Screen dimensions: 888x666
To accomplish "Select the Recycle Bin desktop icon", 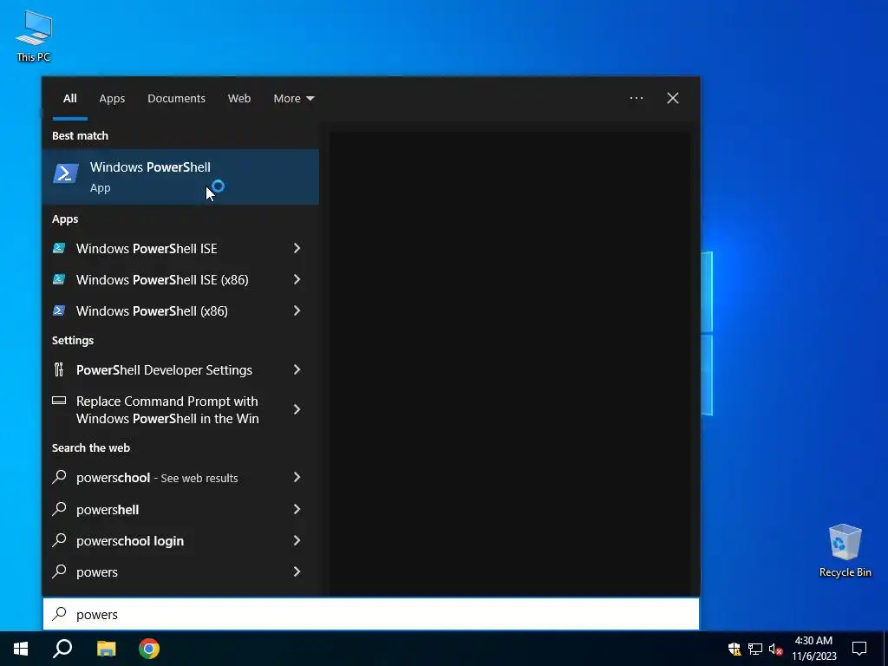I will click(x=845, y=551).
